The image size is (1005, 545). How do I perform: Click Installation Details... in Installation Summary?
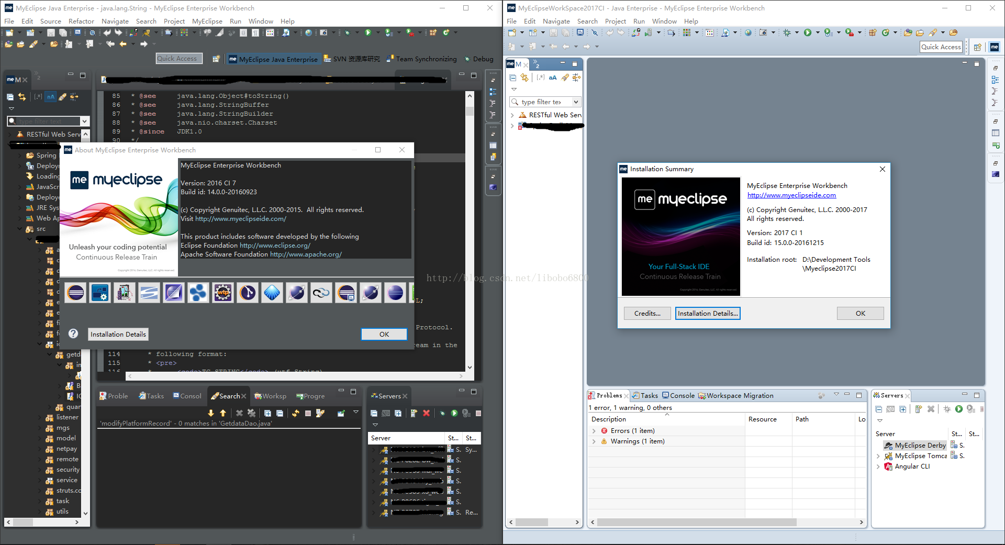[708, 314]
